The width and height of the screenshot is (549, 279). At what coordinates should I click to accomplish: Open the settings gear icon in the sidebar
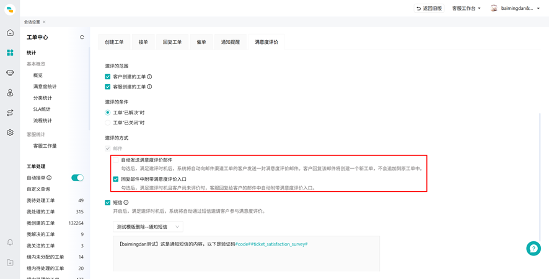[x=10, y=132]
